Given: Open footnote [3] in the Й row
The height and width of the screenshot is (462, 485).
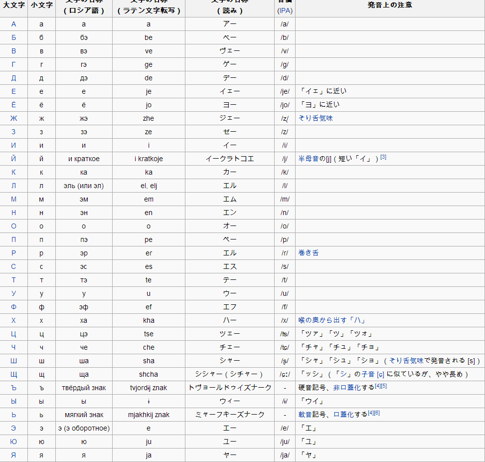Looking at the screenshot, I should pos(383,157).
